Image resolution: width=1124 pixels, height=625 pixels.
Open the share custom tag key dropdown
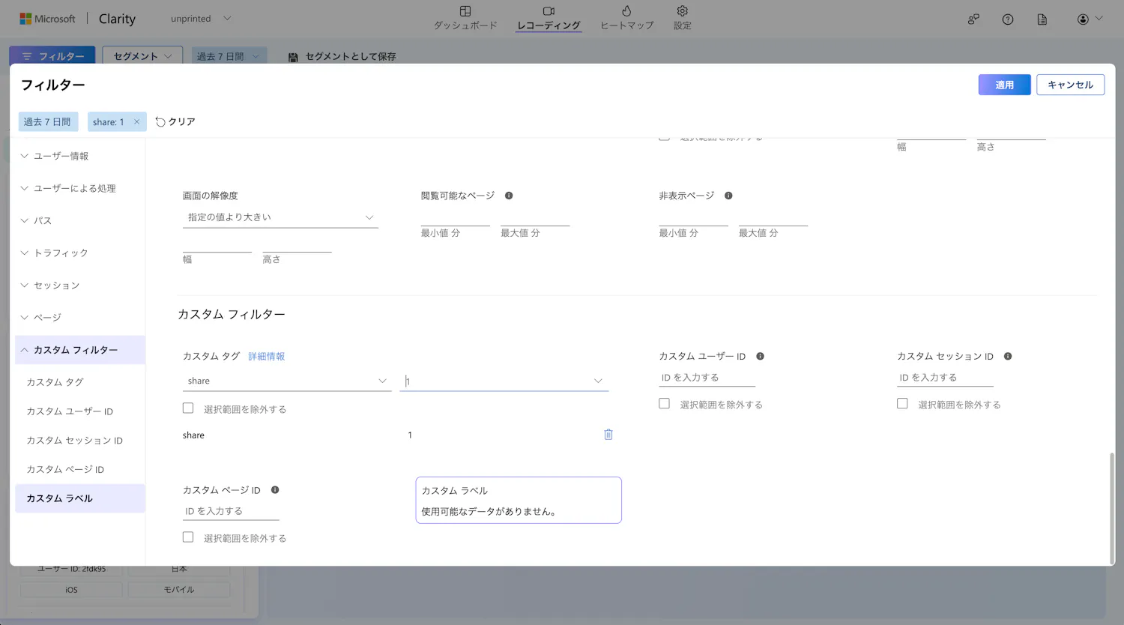[x=285, y=381]
